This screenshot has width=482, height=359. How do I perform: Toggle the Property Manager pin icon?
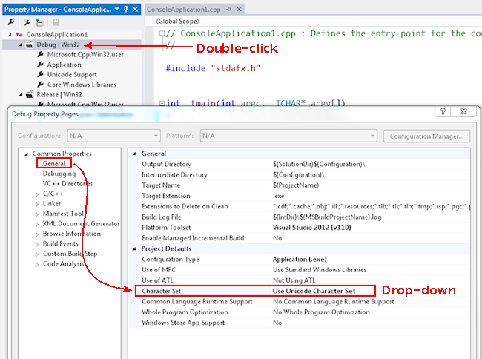coord(126,9)
